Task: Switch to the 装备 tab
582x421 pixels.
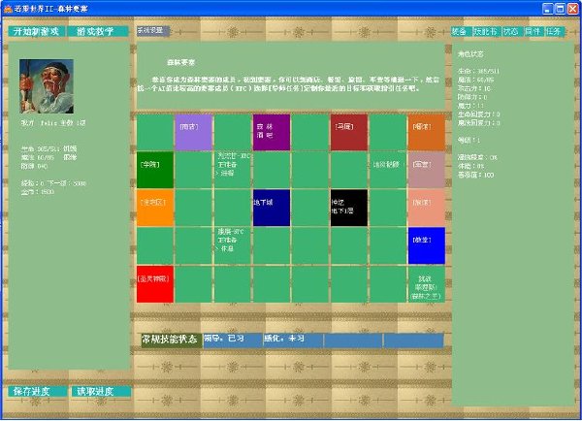Action: 461,32
